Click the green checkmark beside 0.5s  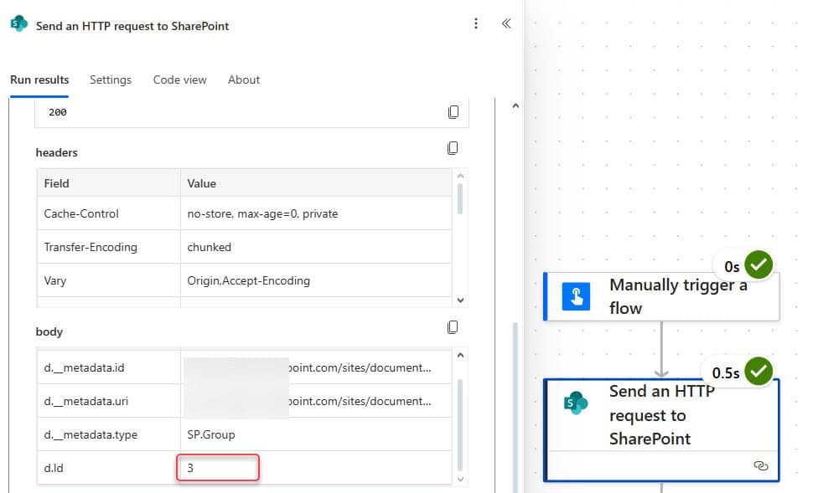coord(758,371)
